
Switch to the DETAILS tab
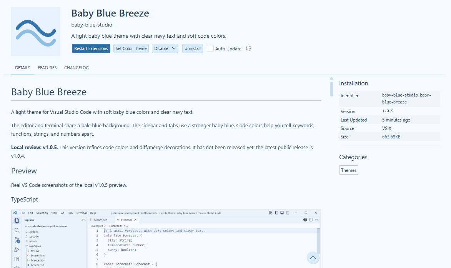(x=23, y=68)
